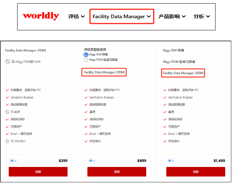
Task: Expand the 1年 dropdown in $899 plan
Action: 92,161
